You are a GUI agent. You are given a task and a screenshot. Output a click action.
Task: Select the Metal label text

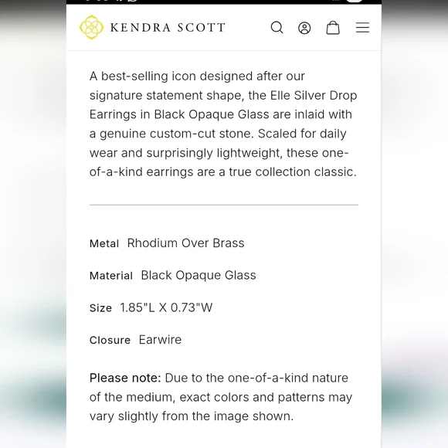point(104,243)
